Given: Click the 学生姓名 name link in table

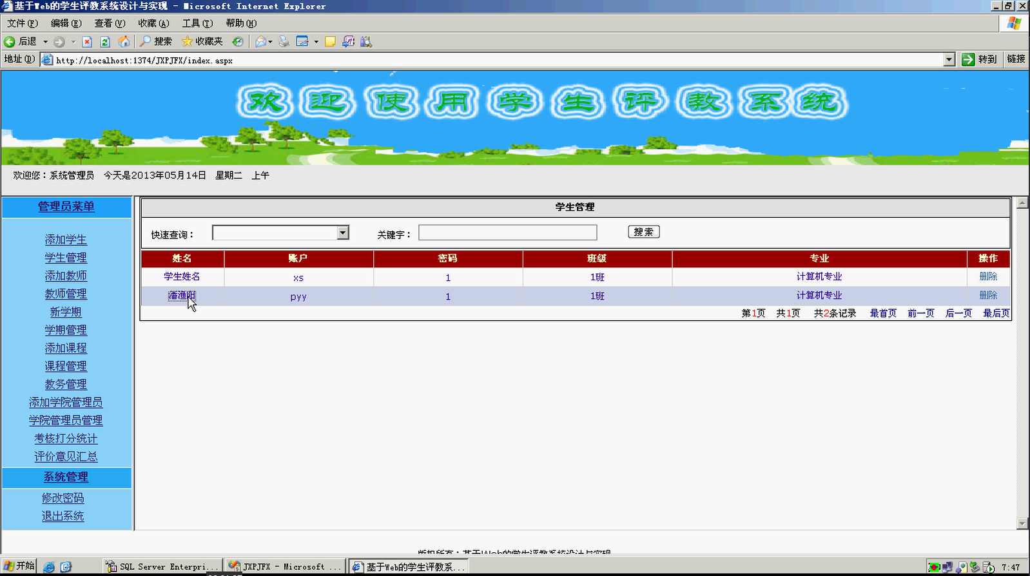Looking at the screenshot, I should point(182,276).
